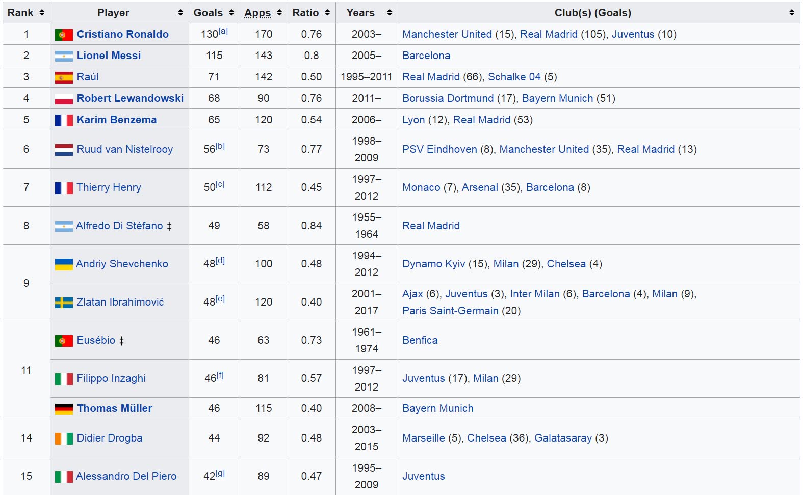Click Netherlands flag beside Ruud van Nistelrooy
Screen dimensions: 803x495
(x=64, y=150)
